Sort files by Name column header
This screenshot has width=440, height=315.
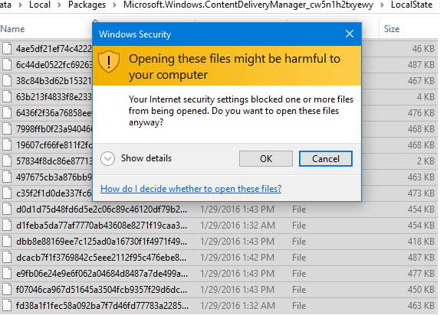point(12,29)
